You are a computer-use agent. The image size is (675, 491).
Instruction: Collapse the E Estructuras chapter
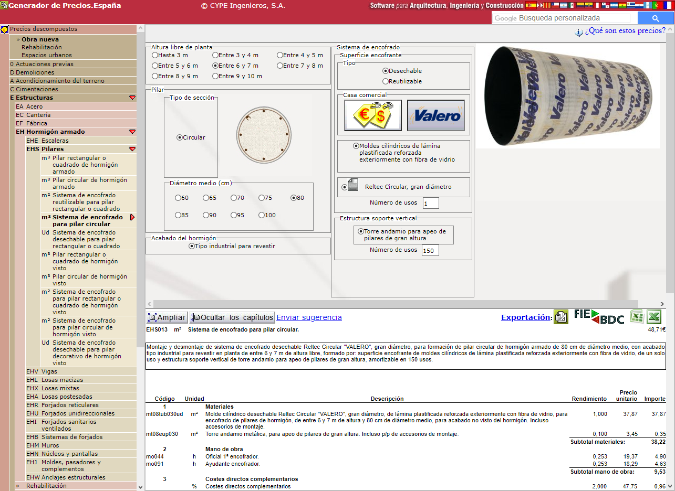132,98
